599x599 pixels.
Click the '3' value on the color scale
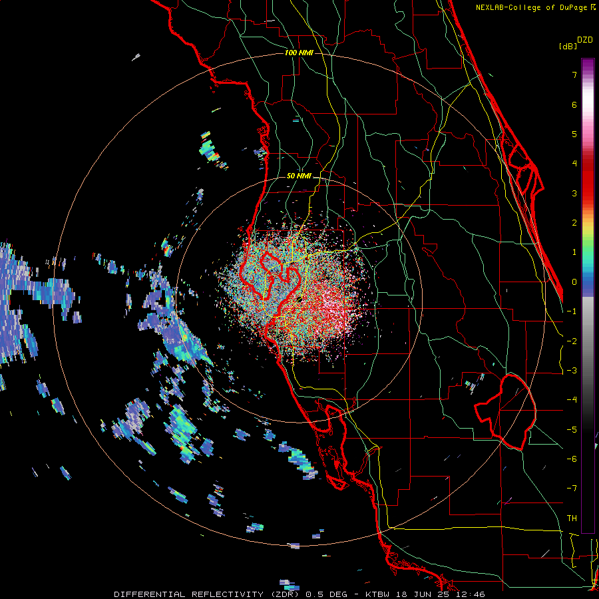574,193
